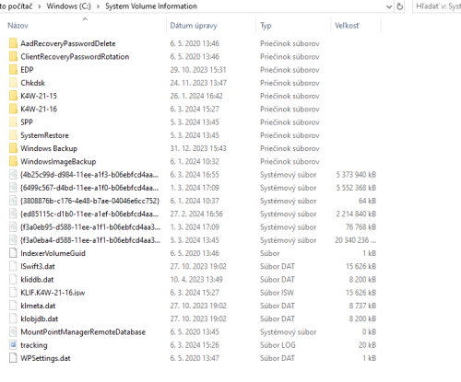The width and height of the screenshot is (461, 382).
Task: Expand the chevron after Windows (C:) breadcrumb
Action: [x=98, y=6]
